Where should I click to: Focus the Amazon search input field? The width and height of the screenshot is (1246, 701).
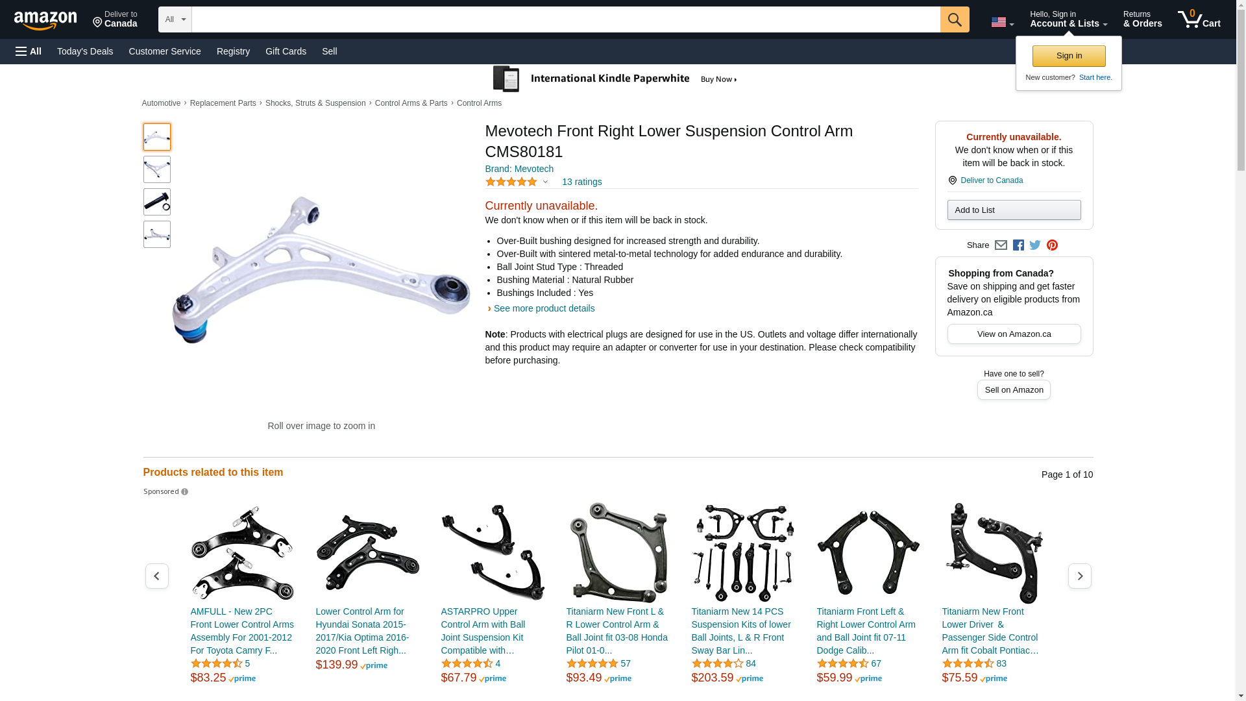pos(566,19)
